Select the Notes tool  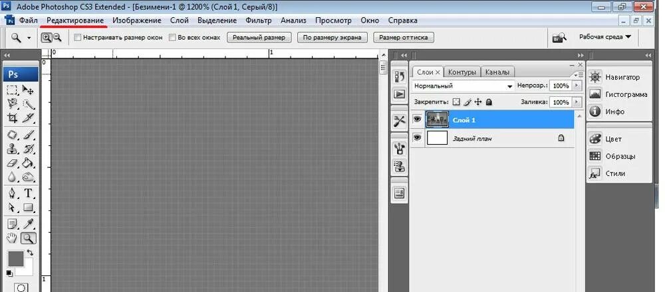pyautogui.click(x=12, y=224)
